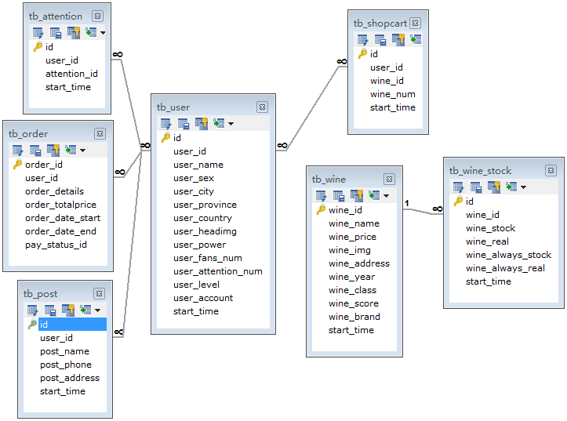Image resolution: width=567 pixels, height=421 pixels.
Task: Open the dropdown arrow in tb_wine_stock toolbar
Action: tap(524, 187)
